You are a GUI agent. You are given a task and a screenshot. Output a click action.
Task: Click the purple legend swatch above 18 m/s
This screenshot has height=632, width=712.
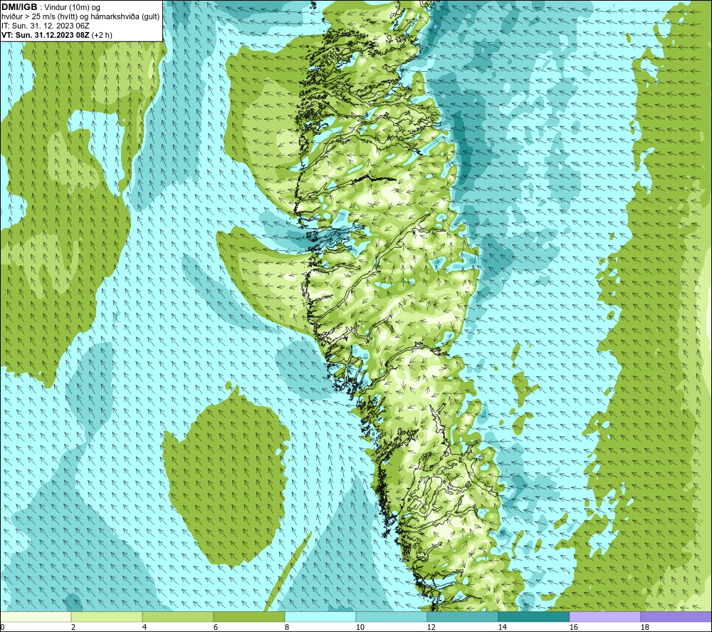676,616
